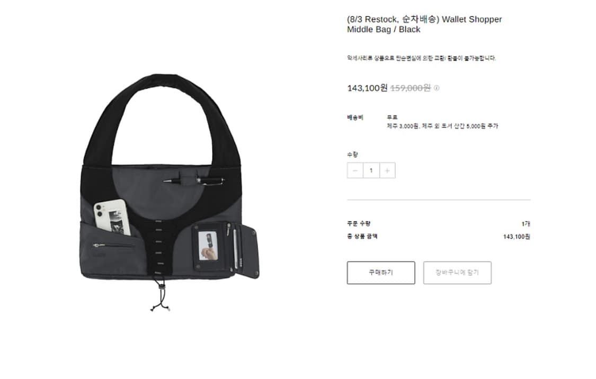Decrease quantity with the minus button
The height and width of the screenshot is (379, 596).
pos(355,170)
